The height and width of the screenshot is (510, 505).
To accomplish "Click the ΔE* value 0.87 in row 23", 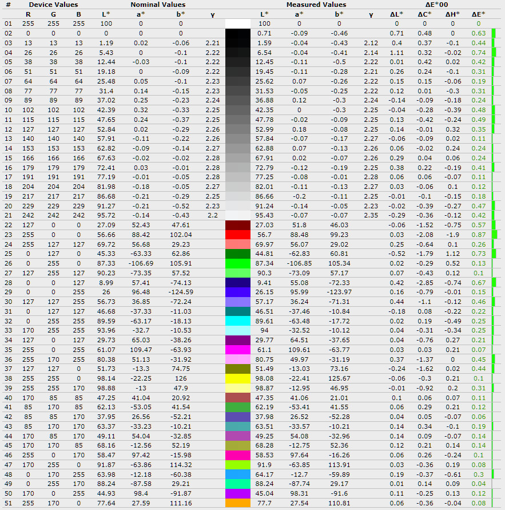I will tap(479, 234).
